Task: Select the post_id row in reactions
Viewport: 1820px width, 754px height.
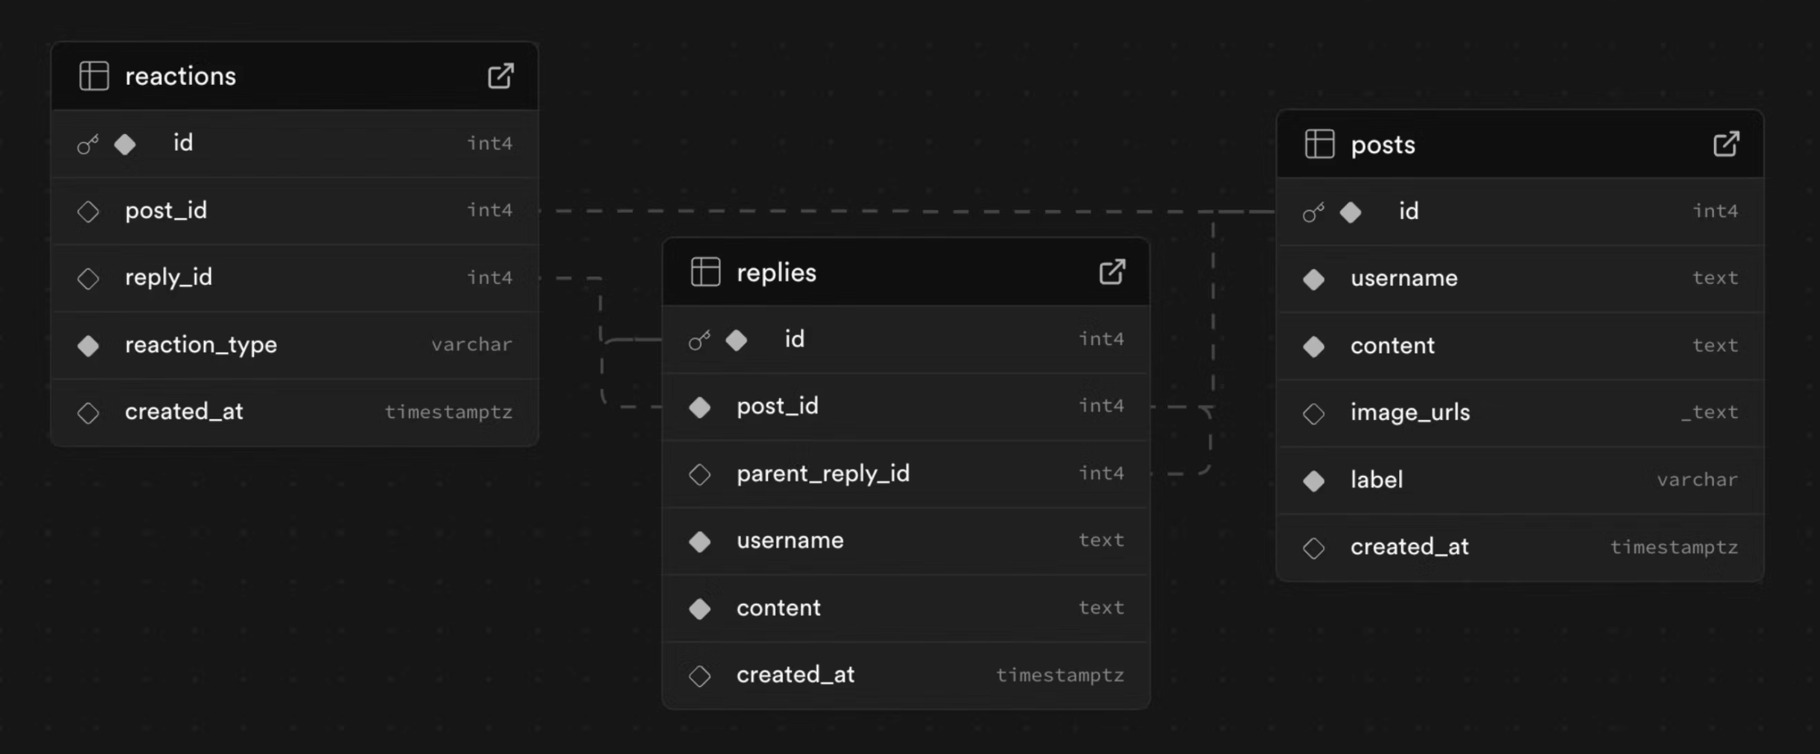Action: click(166, 211)
